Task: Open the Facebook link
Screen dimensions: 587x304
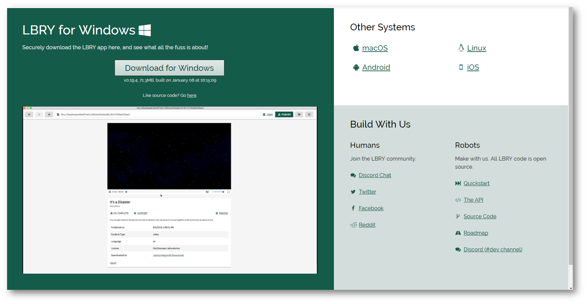Action: click(371, 208)
